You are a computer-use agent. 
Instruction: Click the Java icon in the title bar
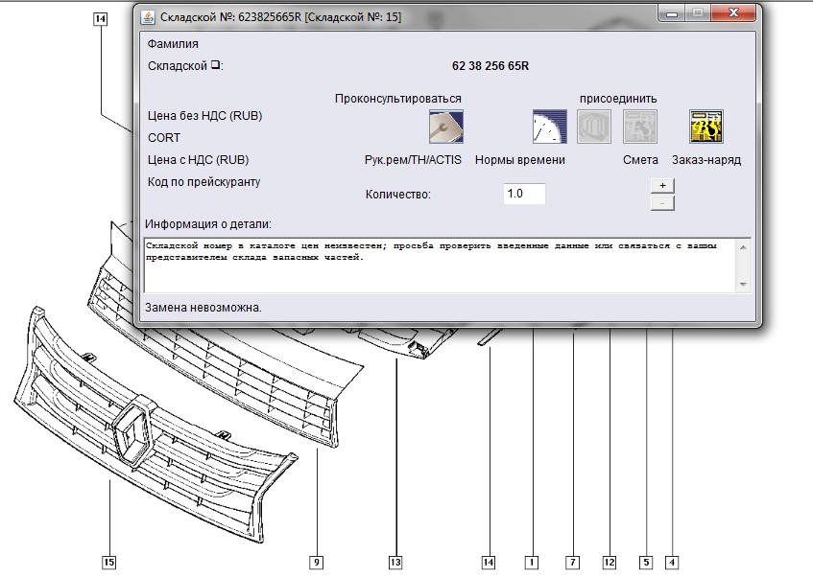[148, 17]
